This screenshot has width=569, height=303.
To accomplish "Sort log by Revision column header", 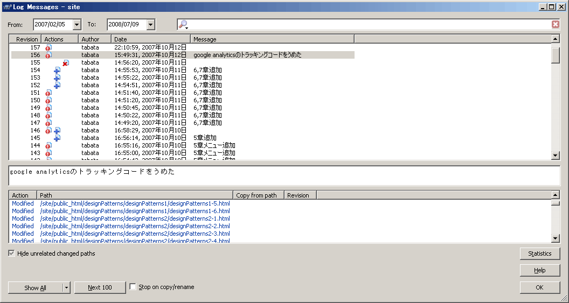I will 26,39.
